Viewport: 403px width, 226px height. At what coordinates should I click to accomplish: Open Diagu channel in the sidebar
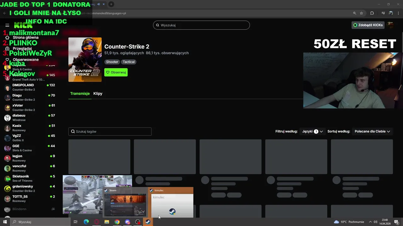click(30, 97)
